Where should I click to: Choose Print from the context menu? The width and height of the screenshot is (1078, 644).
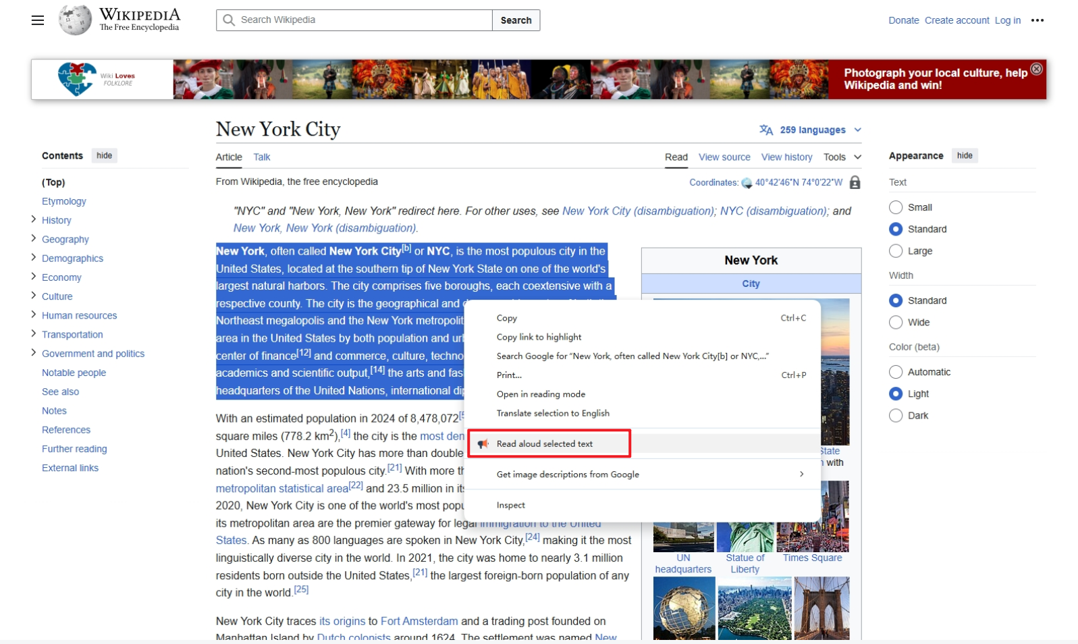pyautogui.click(x=643, y=375)
